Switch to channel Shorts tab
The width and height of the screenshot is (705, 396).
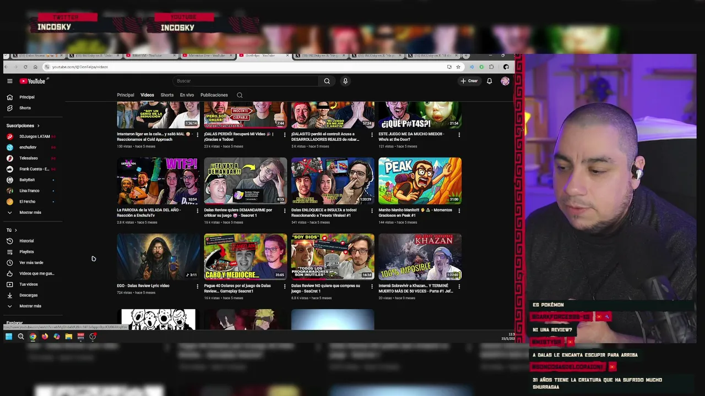(x=167, y=95)
